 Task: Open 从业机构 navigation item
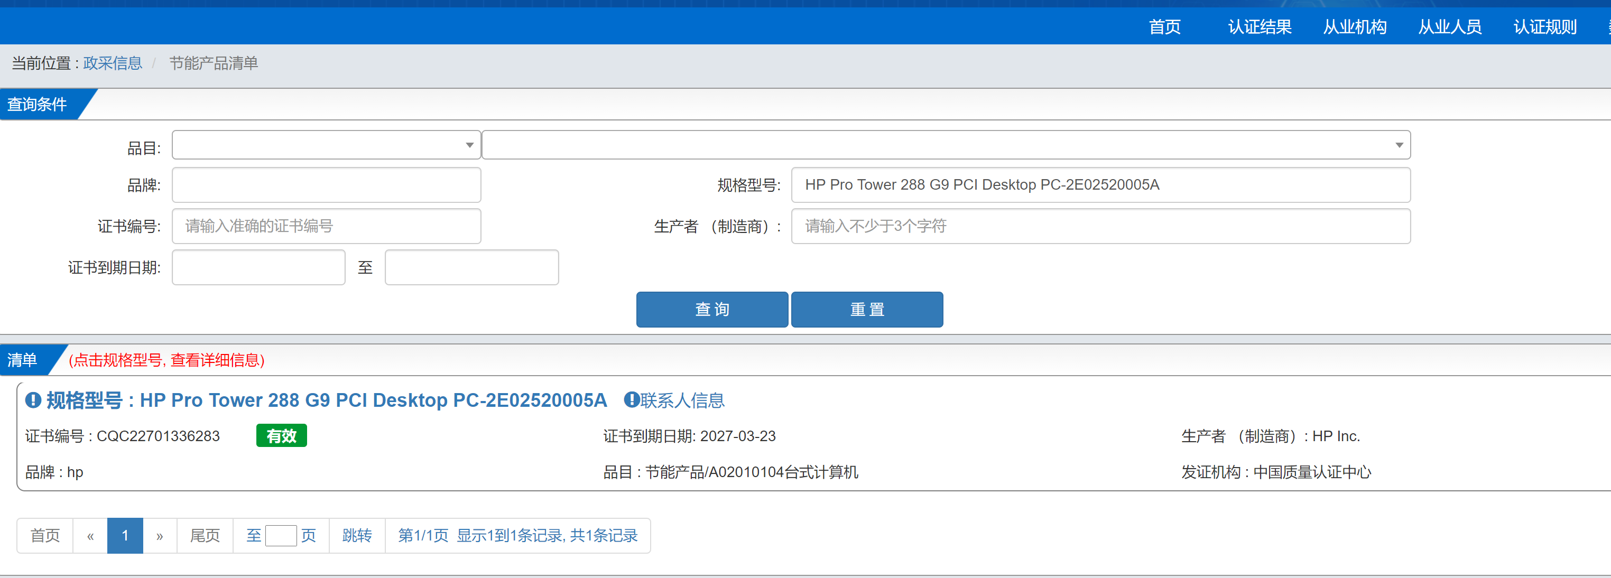(1355, 27)
